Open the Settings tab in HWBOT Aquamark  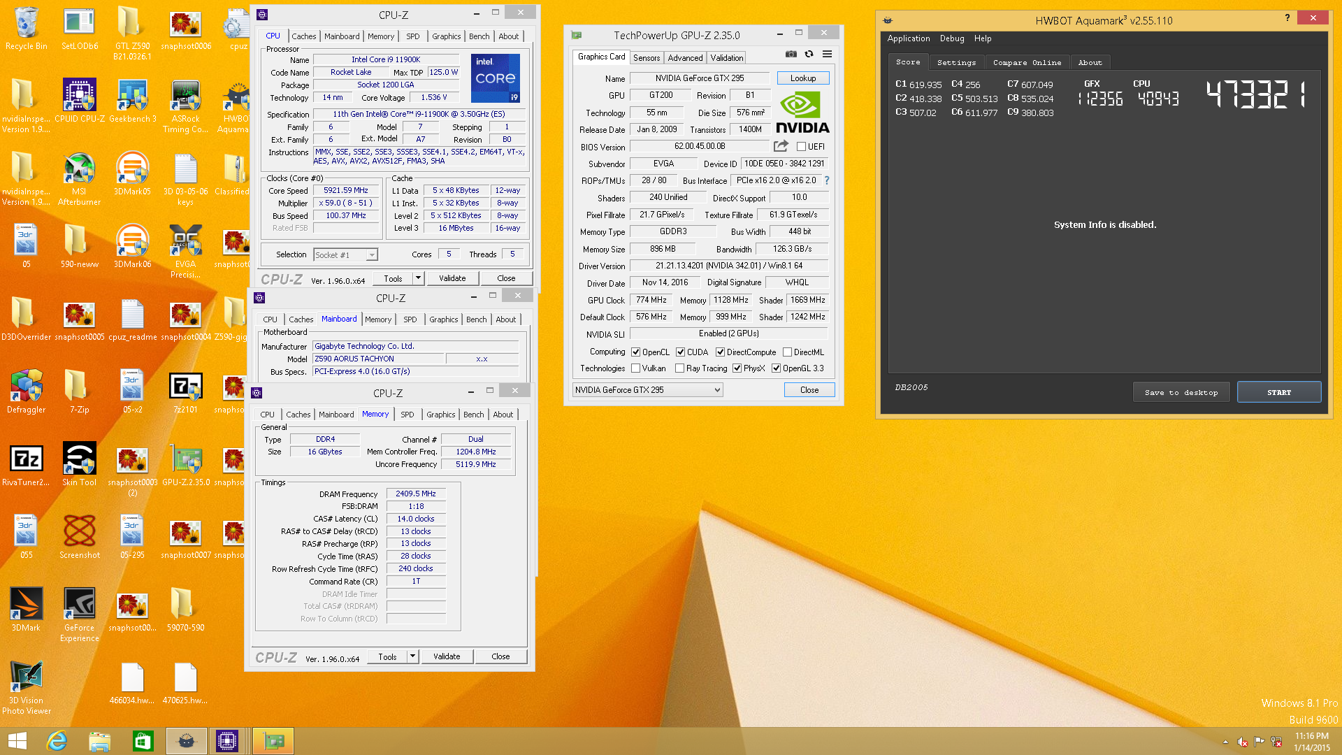tap(956, 62)
